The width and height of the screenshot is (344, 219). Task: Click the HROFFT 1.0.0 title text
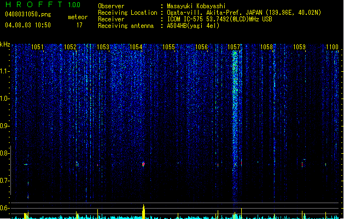pyautogui.click(x=43, y=4)
